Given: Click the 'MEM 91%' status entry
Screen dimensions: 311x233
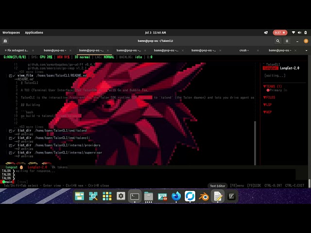Looking at the screenshot, I should tap(63, 57).
